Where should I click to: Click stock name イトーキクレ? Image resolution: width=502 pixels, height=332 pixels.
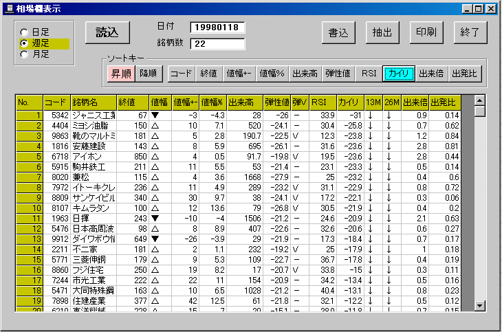tap(94, 188)
